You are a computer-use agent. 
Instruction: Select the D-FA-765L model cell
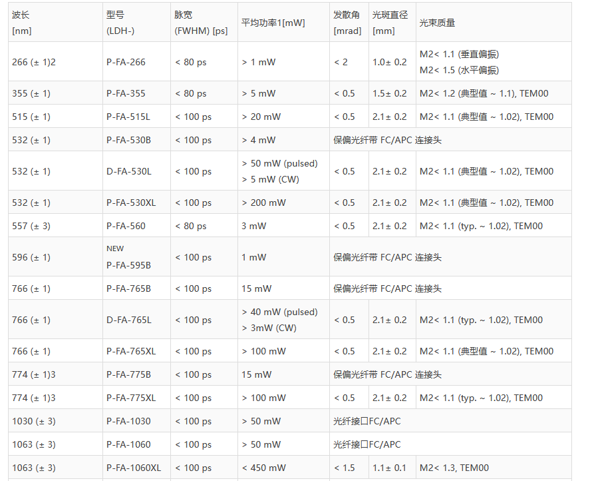click(129, 320)
